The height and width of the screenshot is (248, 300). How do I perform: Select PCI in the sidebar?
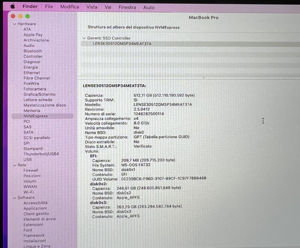(x=27, y=121)
